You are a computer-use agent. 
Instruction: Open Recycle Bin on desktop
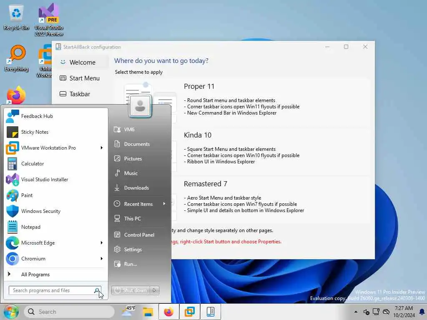(16, 17)
